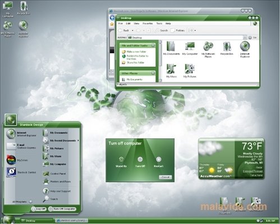Click the task pane vertical scrollbar
Viewport: 280px width, 224px height.
160,61
